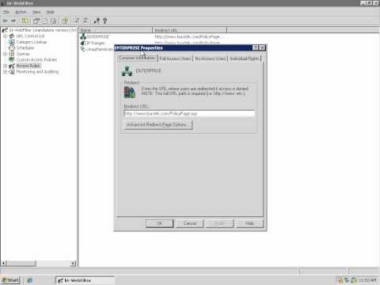Sort list by the Name column header
The height and width of the screenshot is (285, 380).
click(116, 30)
